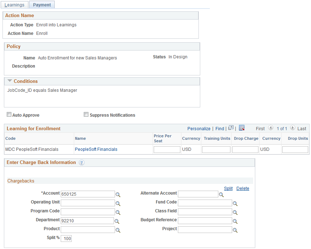Open the Fund Code lookup
The image size is (311, 249).
click(235, 203)
